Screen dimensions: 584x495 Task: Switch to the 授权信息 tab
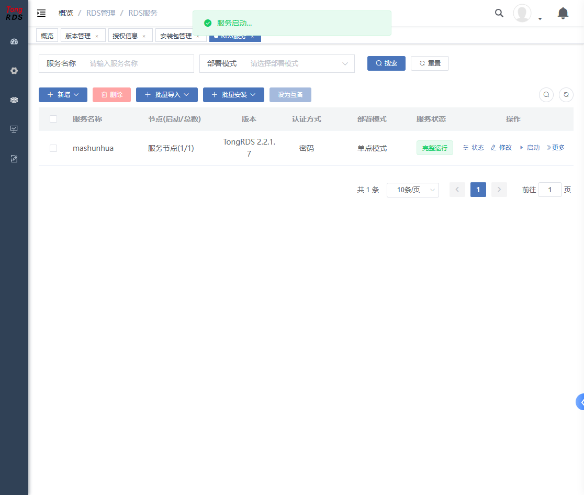pyautogui.click(x=125, y=36)
